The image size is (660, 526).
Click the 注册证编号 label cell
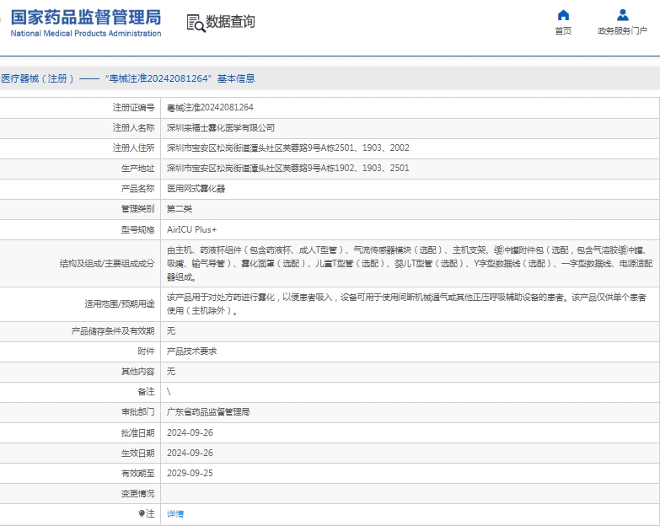(80, 107)
